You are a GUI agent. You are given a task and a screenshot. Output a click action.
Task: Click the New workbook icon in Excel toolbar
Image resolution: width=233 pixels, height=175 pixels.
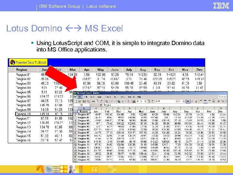76,101
